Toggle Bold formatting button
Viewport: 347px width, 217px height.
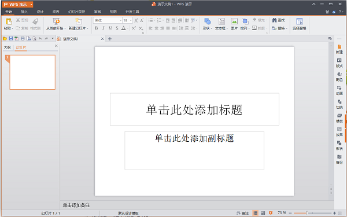tap(96, 28)
